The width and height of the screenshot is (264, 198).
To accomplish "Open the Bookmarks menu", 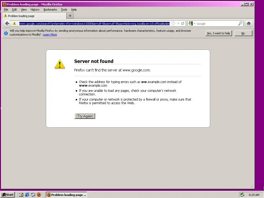I will pyautogui.click(x=50, y=10).
